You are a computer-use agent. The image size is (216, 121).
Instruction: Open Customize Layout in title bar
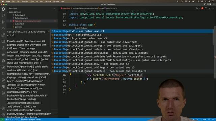(214, 4)
